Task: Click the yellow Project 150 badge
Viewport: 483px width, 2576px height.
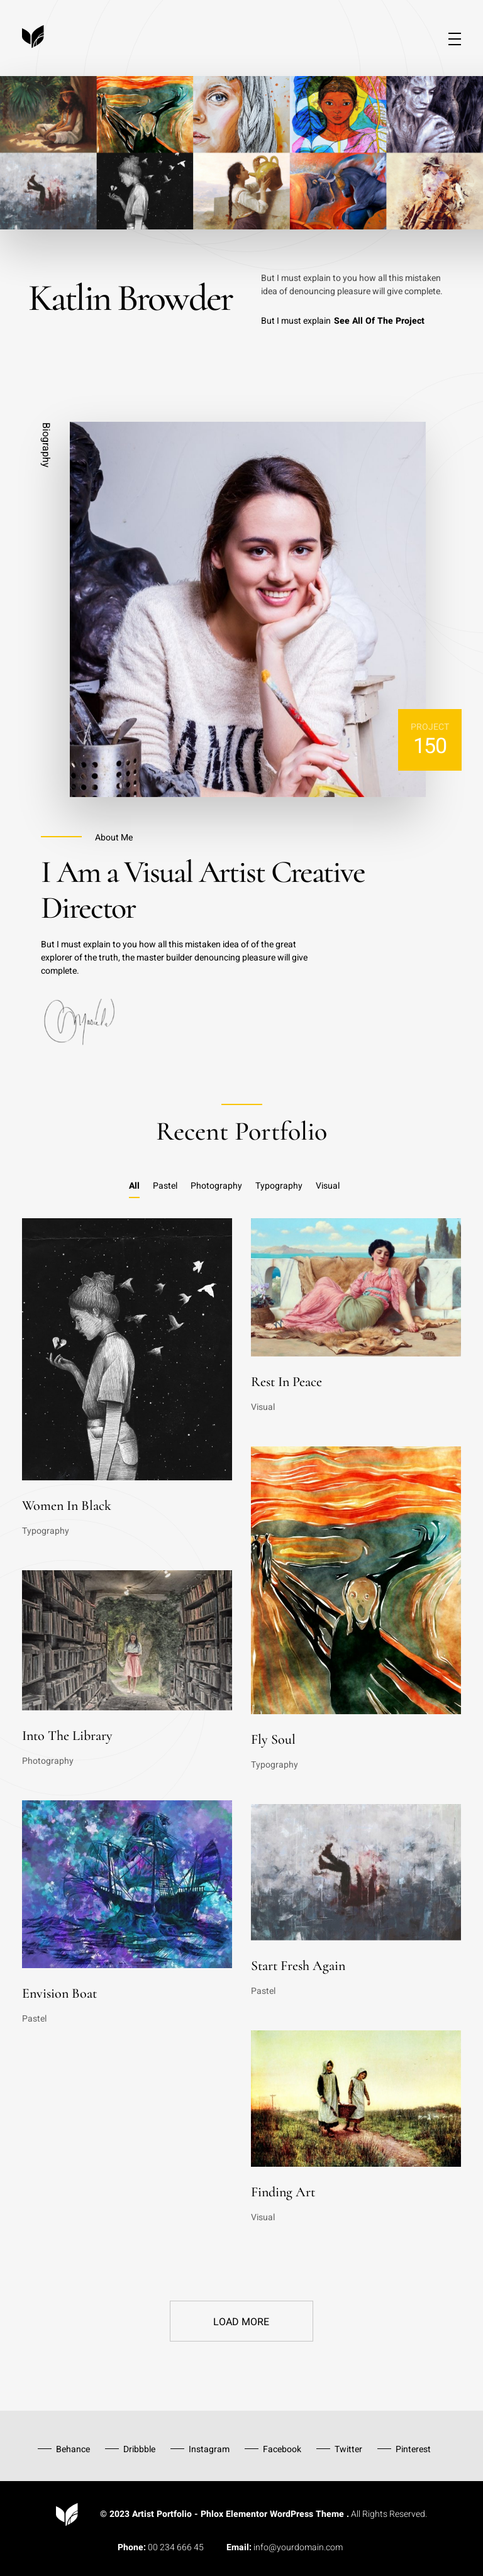Action: tap(429, 740)
